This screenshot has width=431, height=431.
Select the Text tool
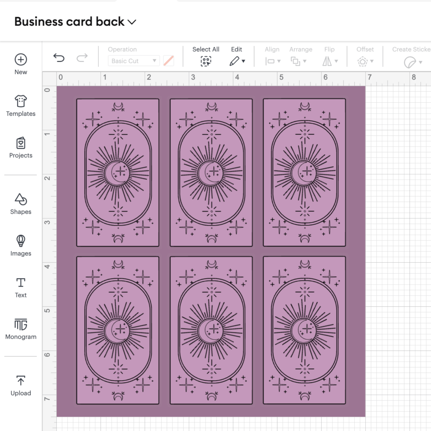(21, 287)
